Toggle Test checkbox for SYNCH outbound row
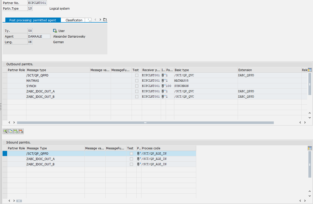 coord(137,86)
